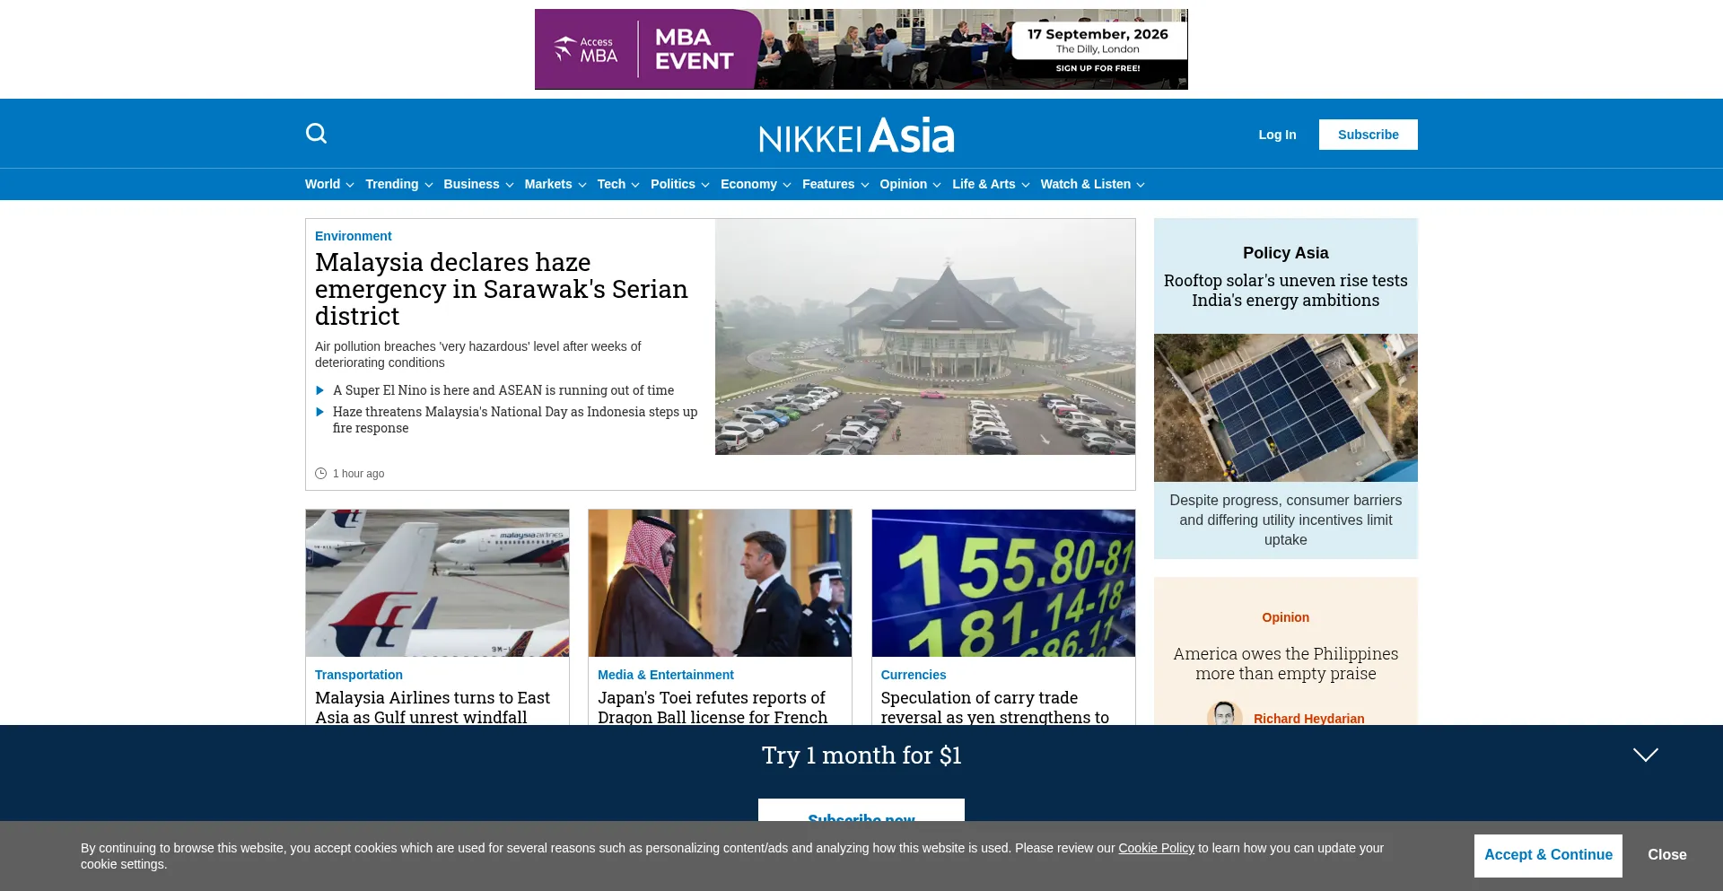Close the cookie notice

1667,855
